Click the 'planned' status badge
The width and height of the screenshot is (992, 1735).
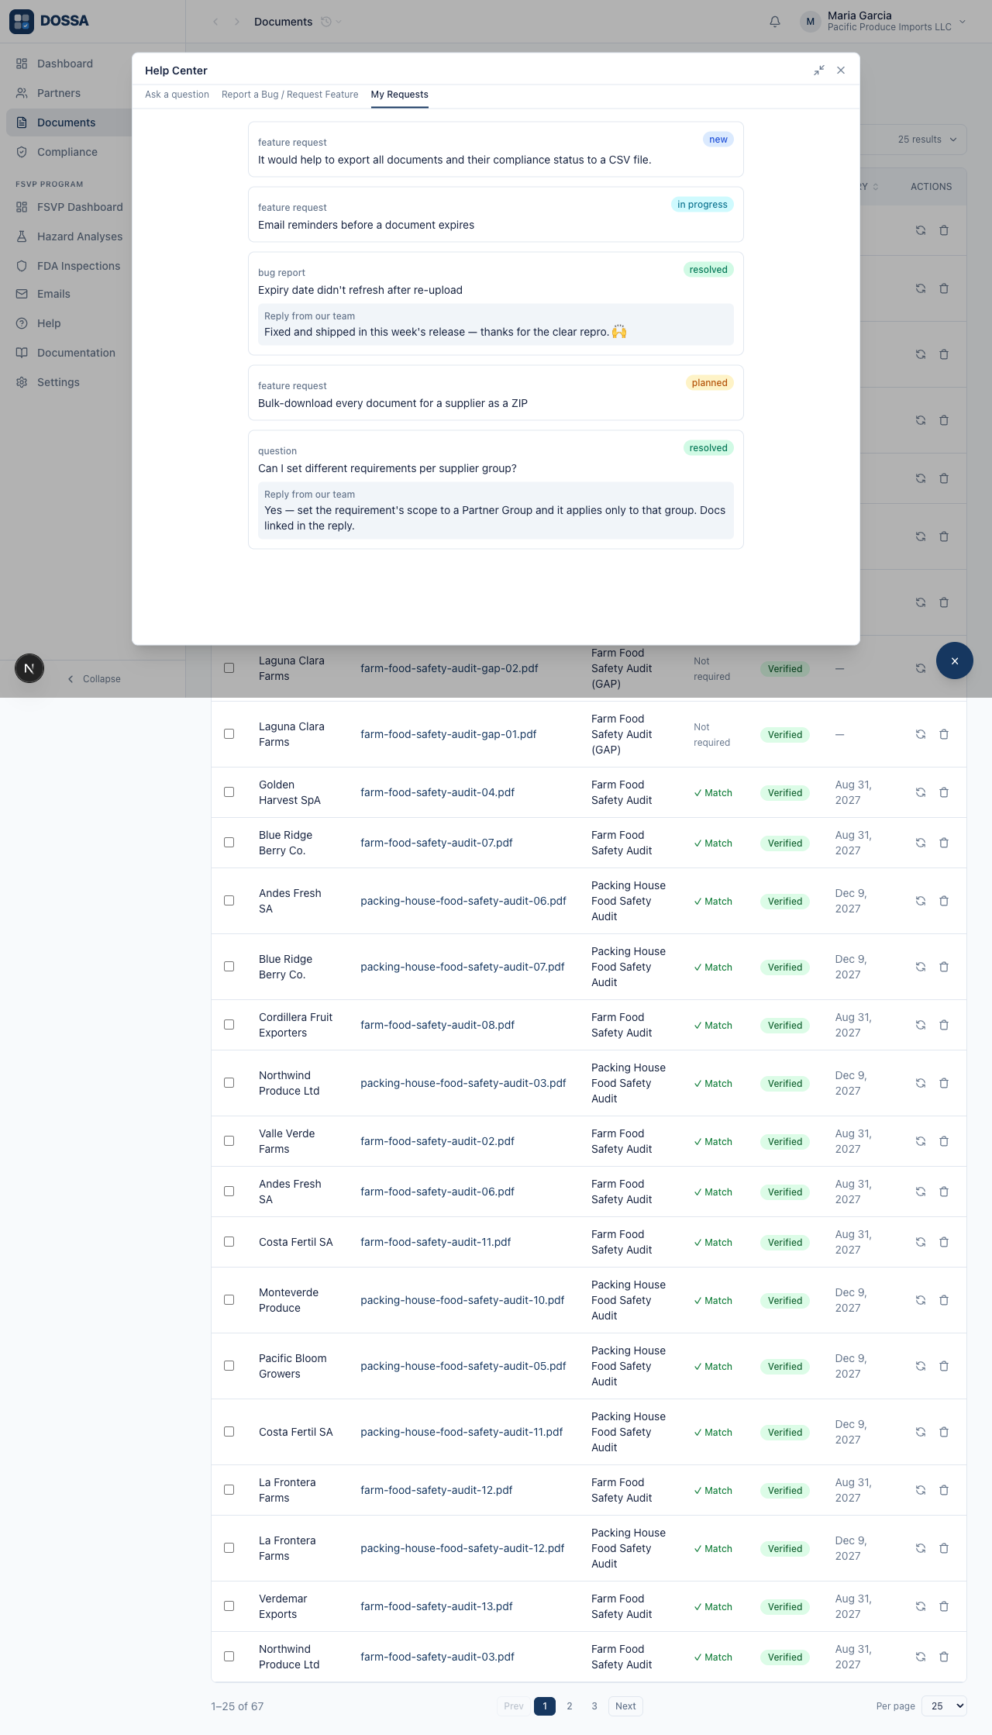(710, 383)
